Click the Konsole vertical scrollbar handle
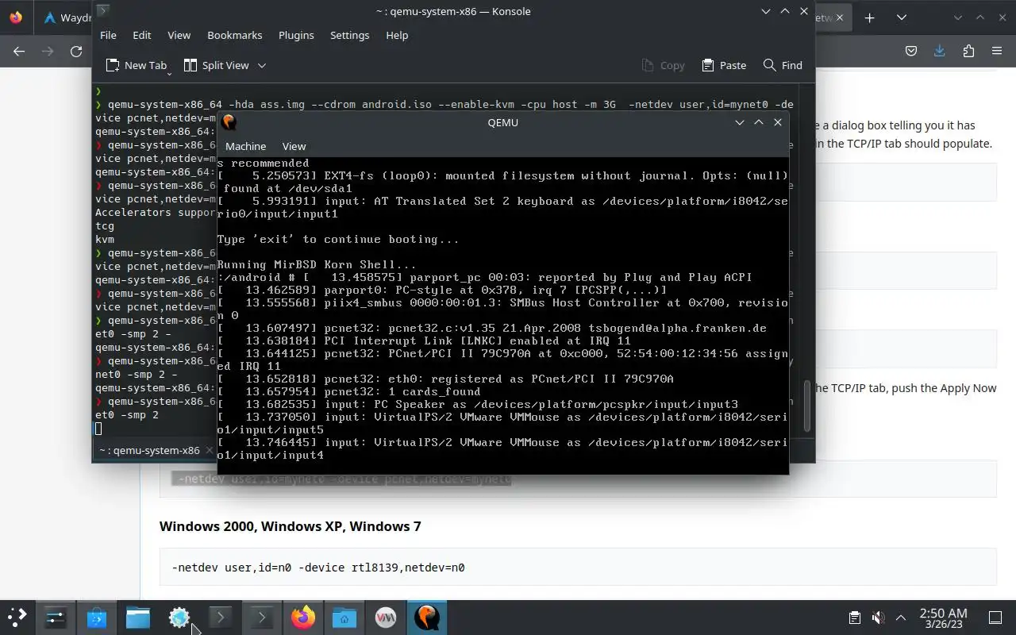 [809, 406]
